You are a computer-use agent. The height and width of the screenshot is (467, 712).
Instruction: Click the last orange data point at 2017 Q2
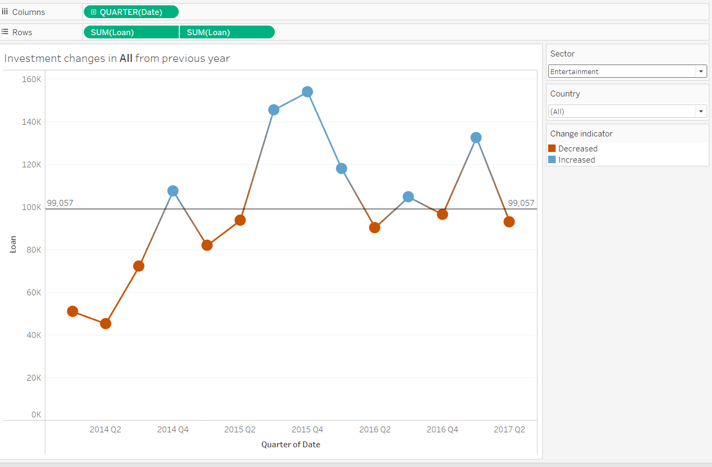tap(509, 222)
